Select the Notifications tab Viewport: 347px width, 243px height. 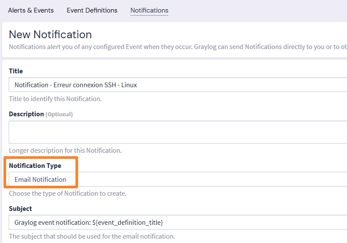point(149,10)
